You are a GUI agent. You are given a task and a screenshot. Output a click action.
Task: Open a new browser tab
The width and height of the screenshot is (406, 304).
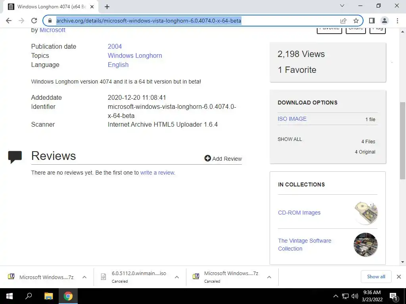click(x=107, y=7)
